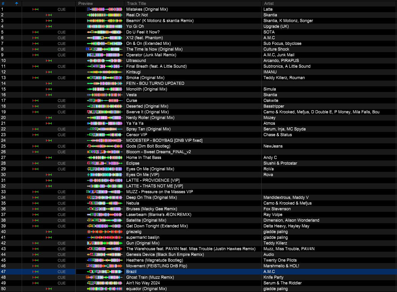
Task: Click the beat grid icon on Mistakes row
Action: (x=35, y=9)
